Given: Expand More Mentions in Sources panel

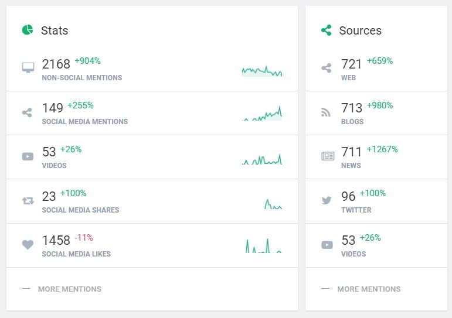Looking at the screenshot, I should 369,289.
